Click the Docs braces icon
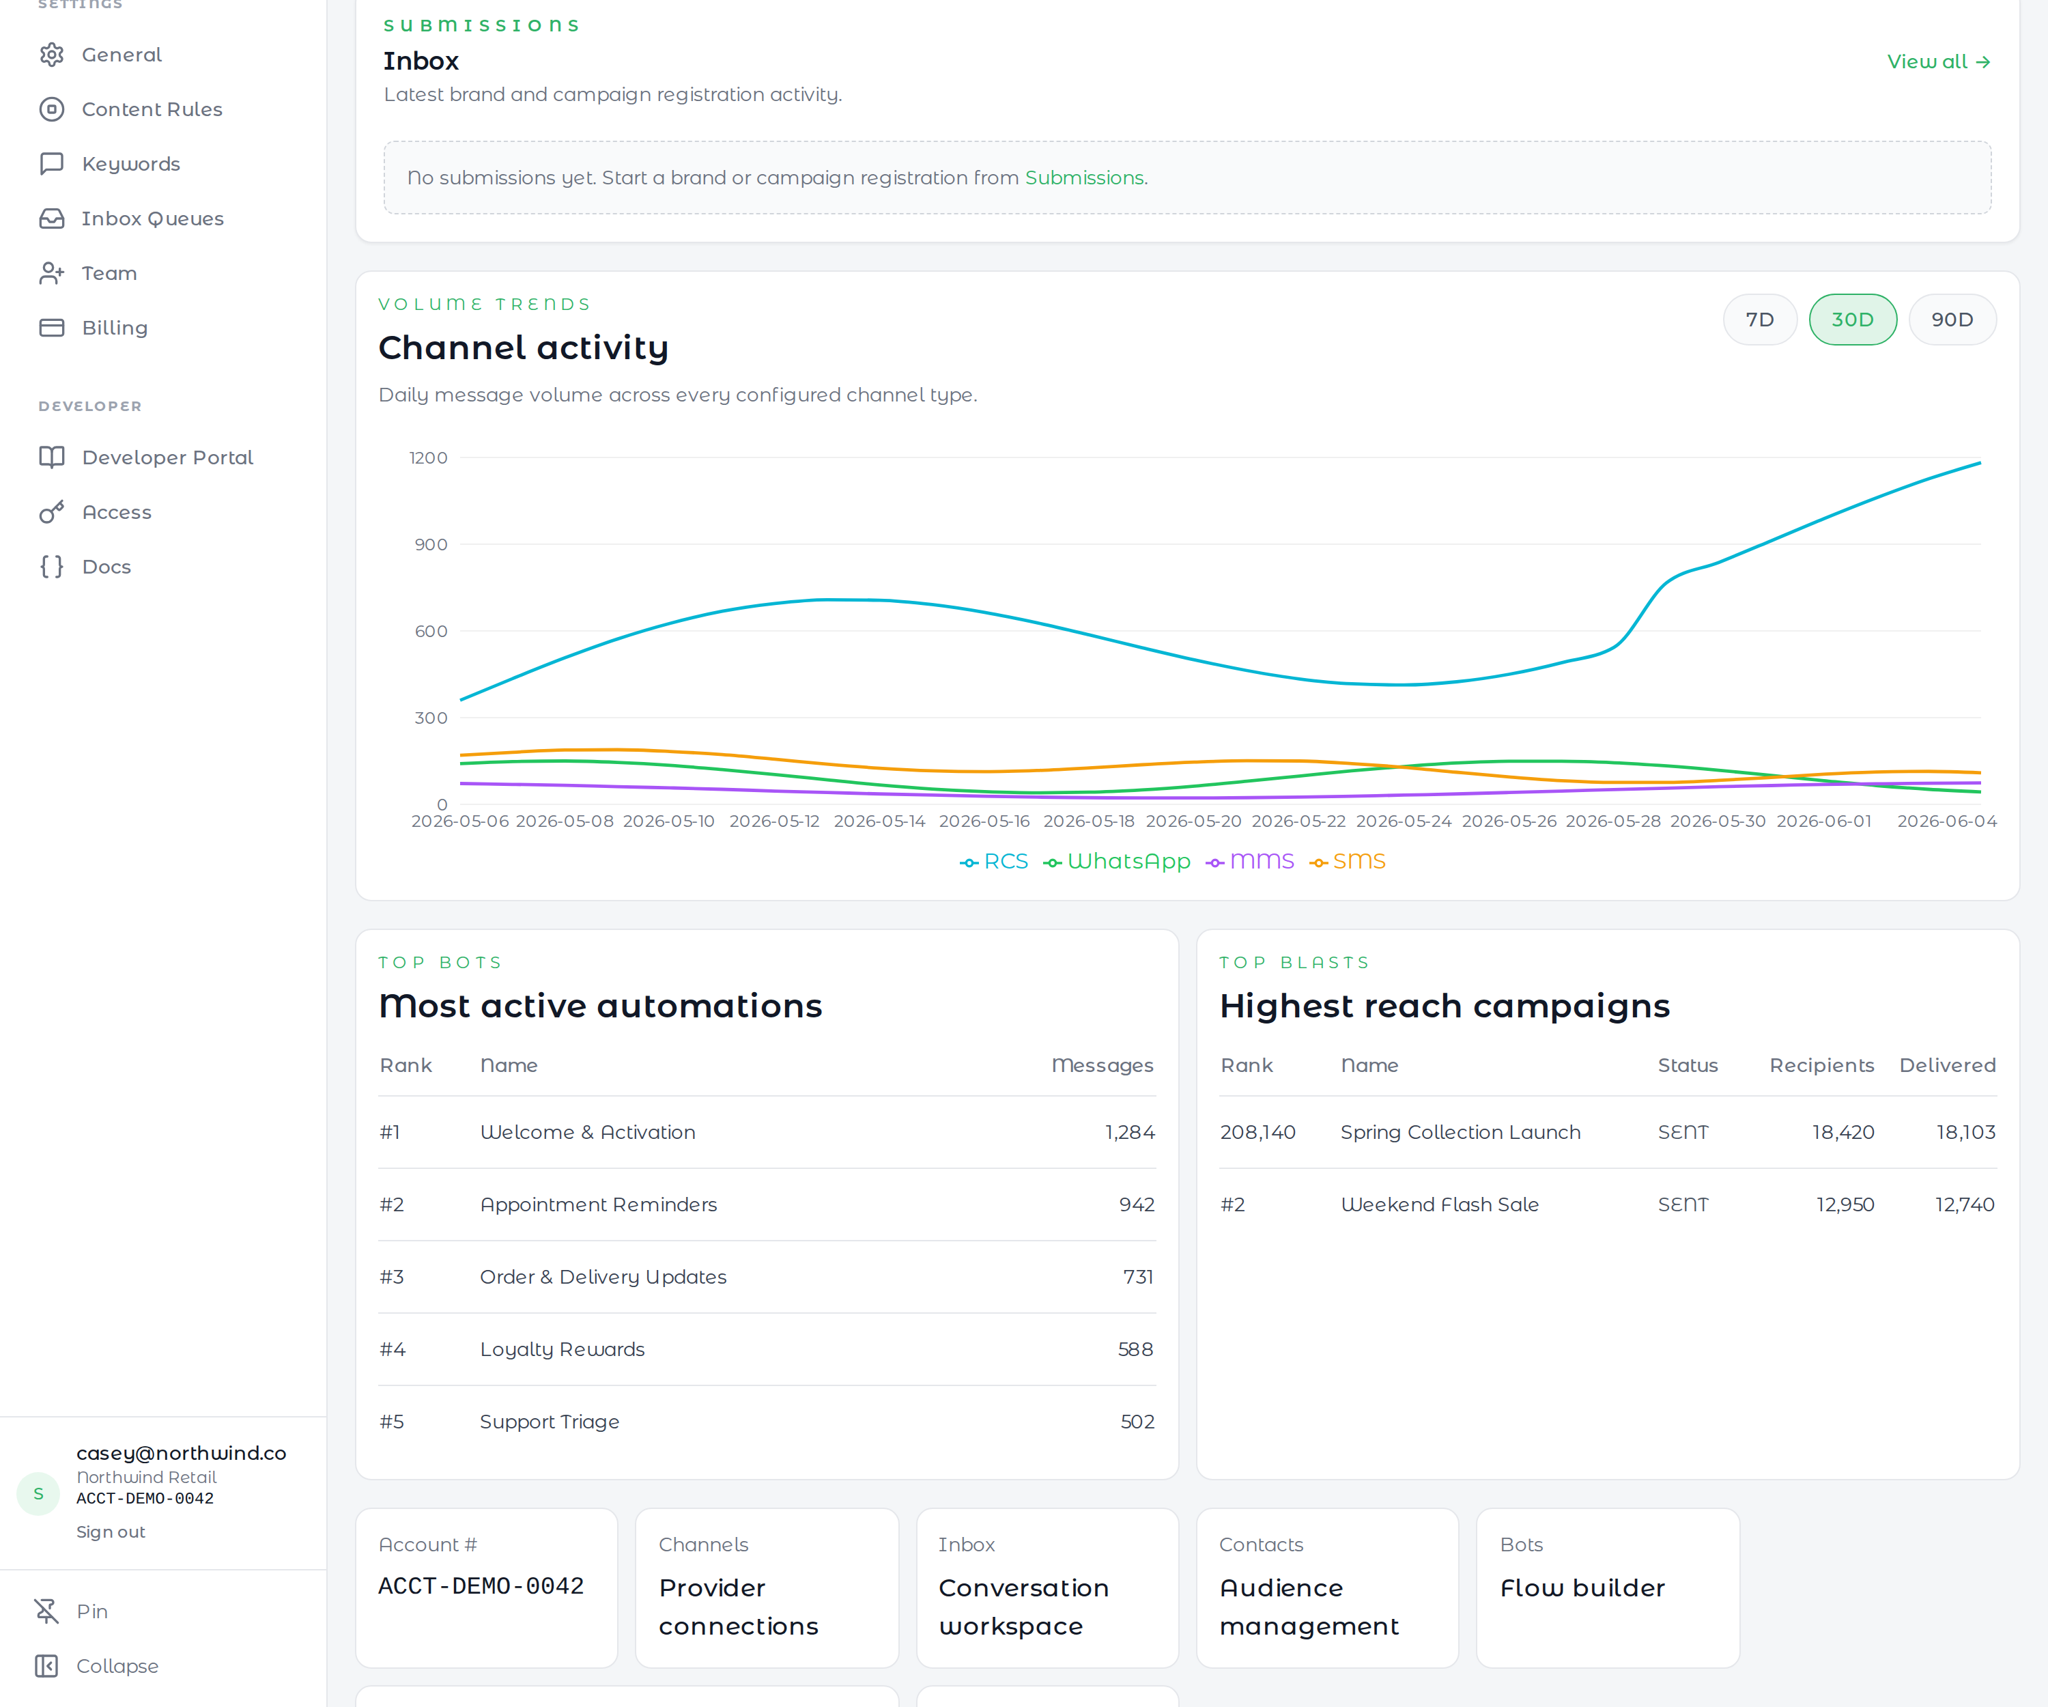 pyautogui.click(x=52, y=567)
